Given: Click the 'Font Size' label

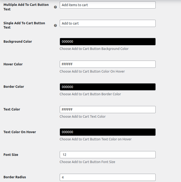Looking at the screenshot, I should [11, 155].
